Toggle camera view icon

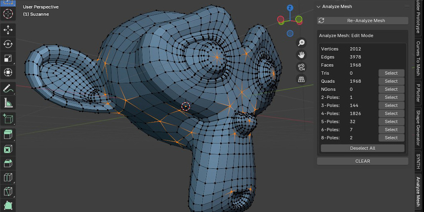[301, 67]
